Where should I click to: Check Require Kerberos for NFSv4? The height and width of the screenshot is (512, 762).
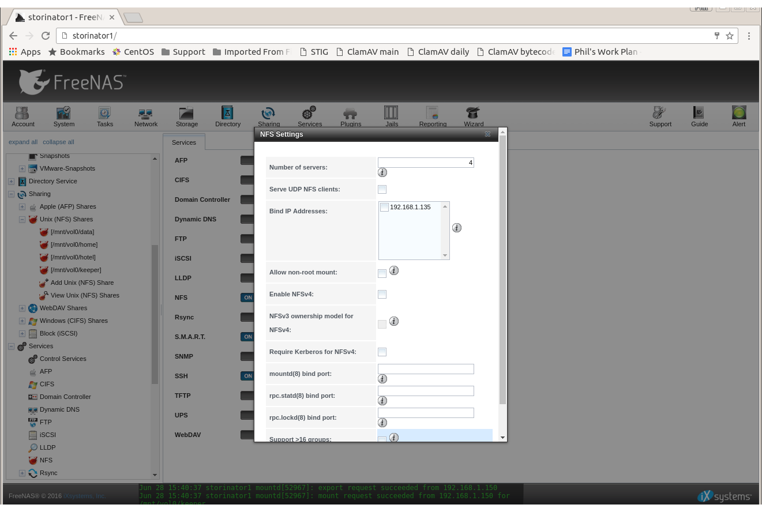(x=382, y=352)
